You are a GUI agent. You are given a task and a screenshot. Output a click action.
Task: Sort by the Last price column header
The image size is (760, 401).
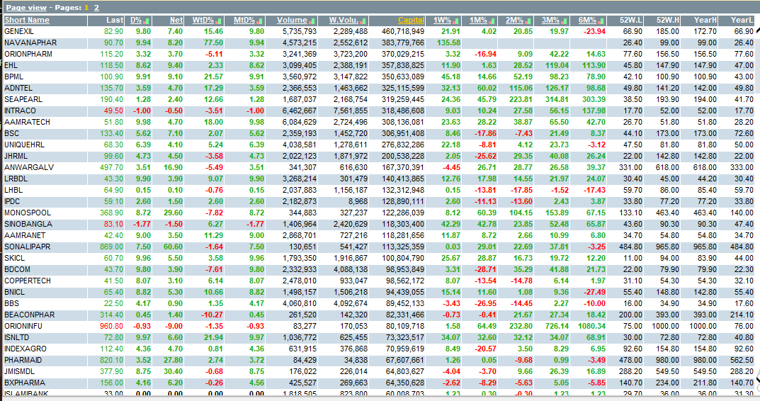tap(115, 21)
